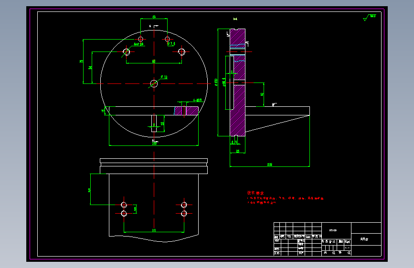The image size is (414, 268).
Task: Click the "年月日" cell in the title block
Action: pos(317,237)
